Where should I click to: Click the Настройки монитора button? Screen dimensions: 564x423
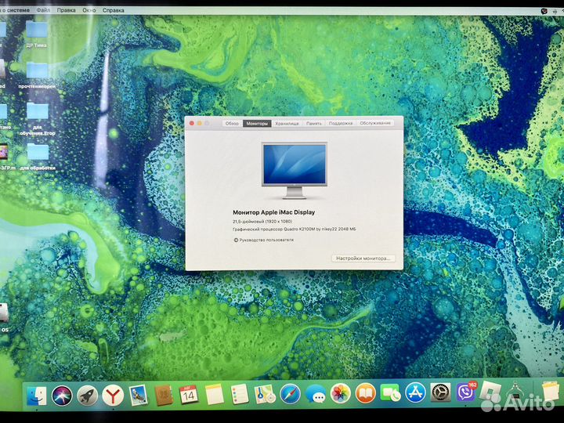pos(363,258)
